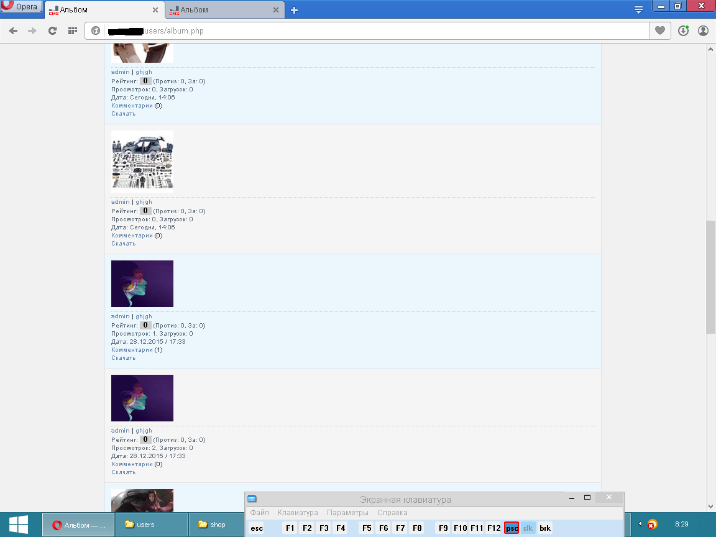The height and width of the screenshot is (537, 716).
Task: Open the purple face thumbnail with Комментарии (1)
Action: pos(142,283)
